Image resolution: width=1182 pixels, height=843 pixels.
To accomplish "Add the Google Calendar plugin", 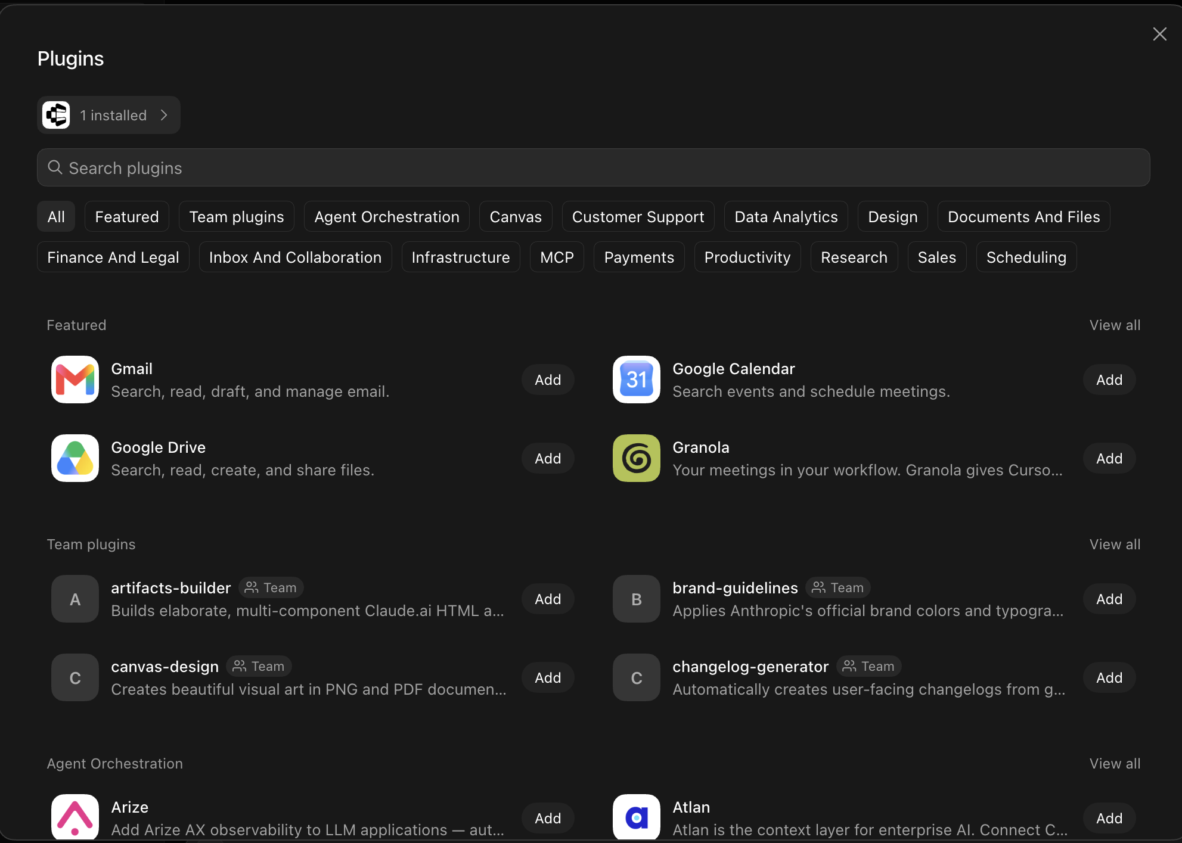I will pos(1109,379).
